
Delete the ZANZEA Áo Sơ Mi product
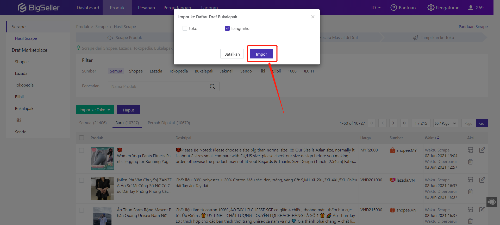(470, 191)
